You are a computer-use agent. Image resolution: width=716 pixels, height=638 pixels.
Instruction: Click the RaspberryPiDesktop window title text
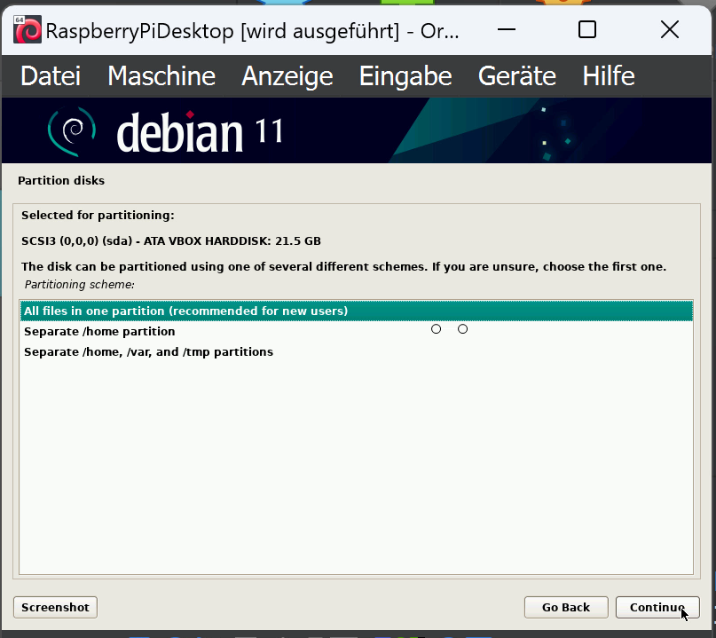(x=252, y=31)
